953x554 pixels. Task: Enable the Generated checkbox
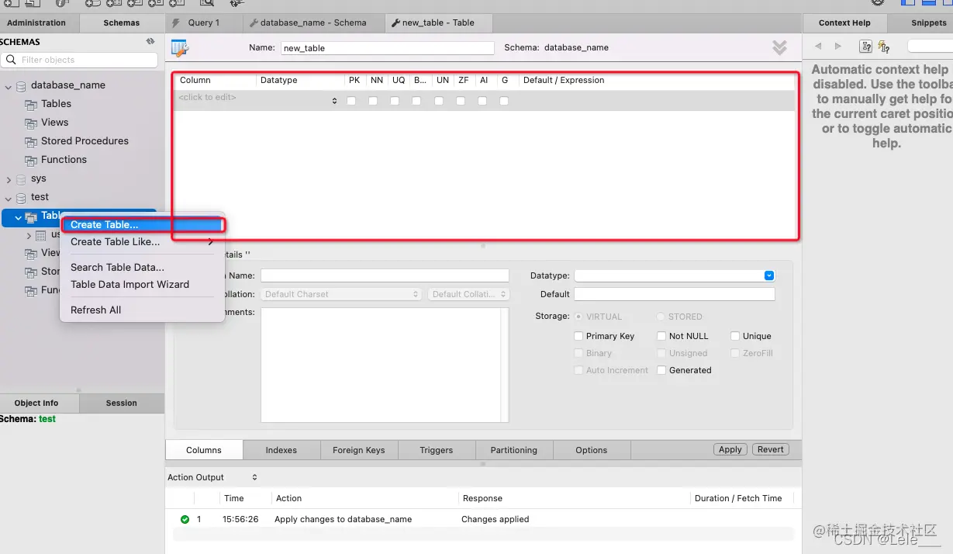point(661,370)
